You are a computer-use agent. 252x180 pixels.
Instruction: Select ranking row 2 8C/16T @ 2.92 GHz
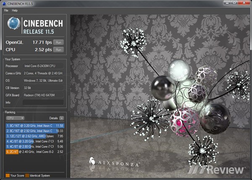35,131
